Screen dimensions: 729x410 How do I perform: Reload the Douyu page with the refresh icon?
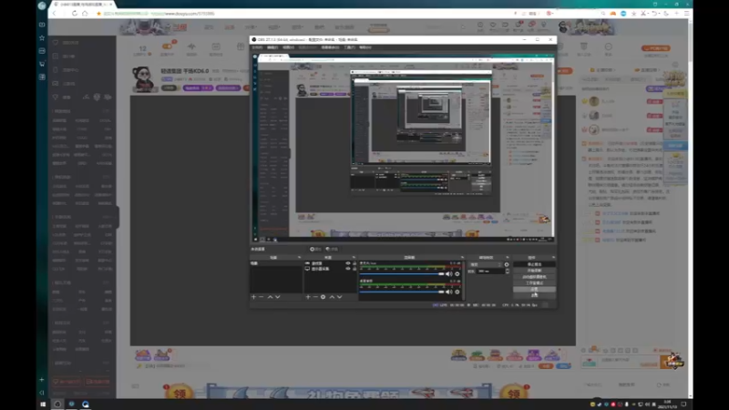(x=75, y=14)
